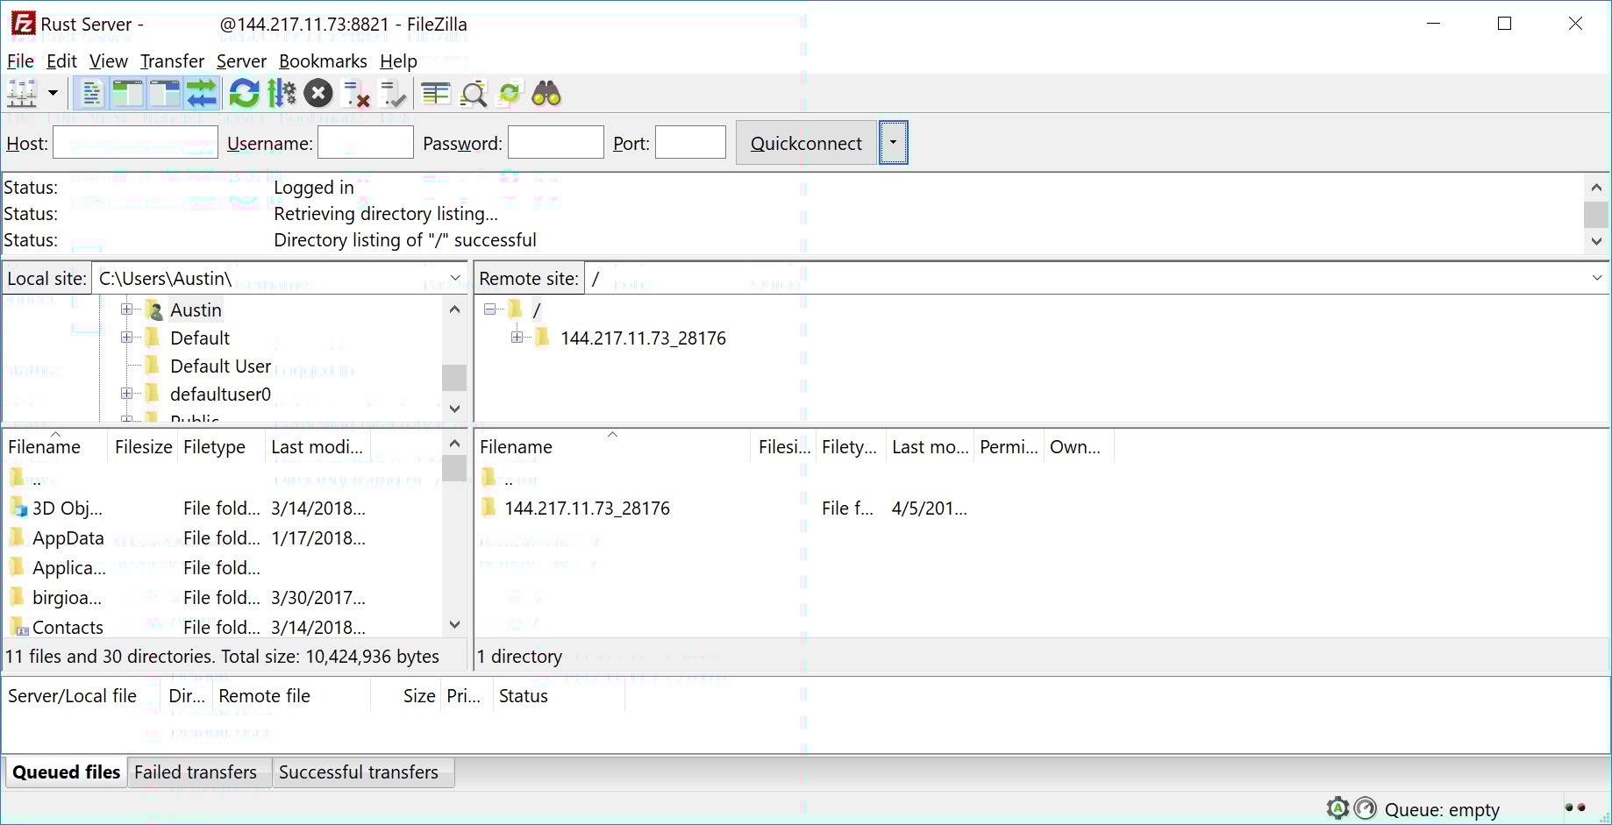Sort remote files by Filename column header
1612x825 pixels.
coord(613,447)
